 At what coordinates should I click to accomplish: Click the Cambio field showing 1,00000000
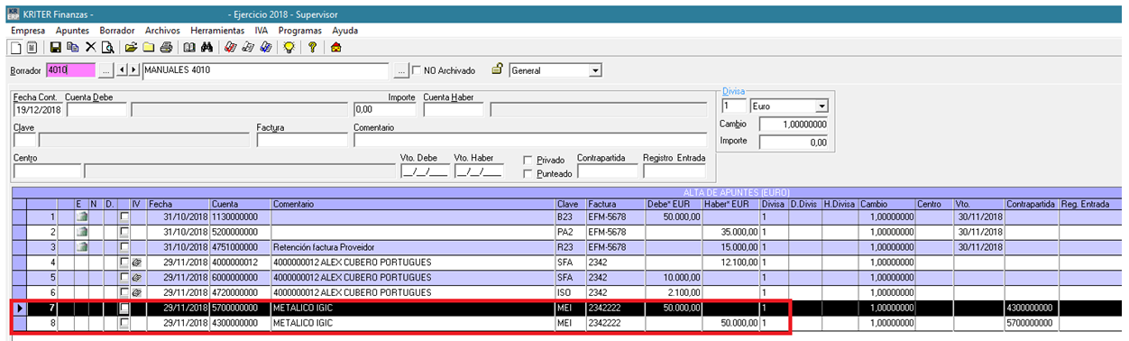(794, 124)
